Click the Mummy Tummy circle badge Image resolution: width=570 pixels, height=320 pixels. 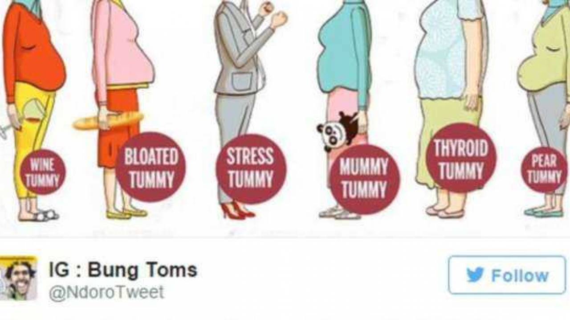pos(364,179)
